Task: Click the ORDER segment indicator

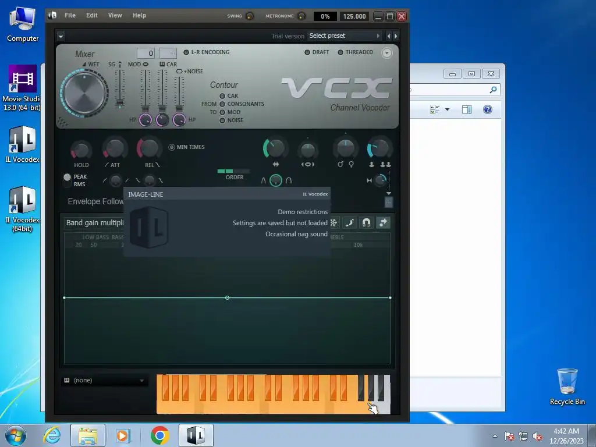Action: click(233, 171)
